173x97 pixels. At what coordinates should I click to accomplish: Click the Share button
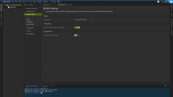pyautogui.click(x=163, y=2)
